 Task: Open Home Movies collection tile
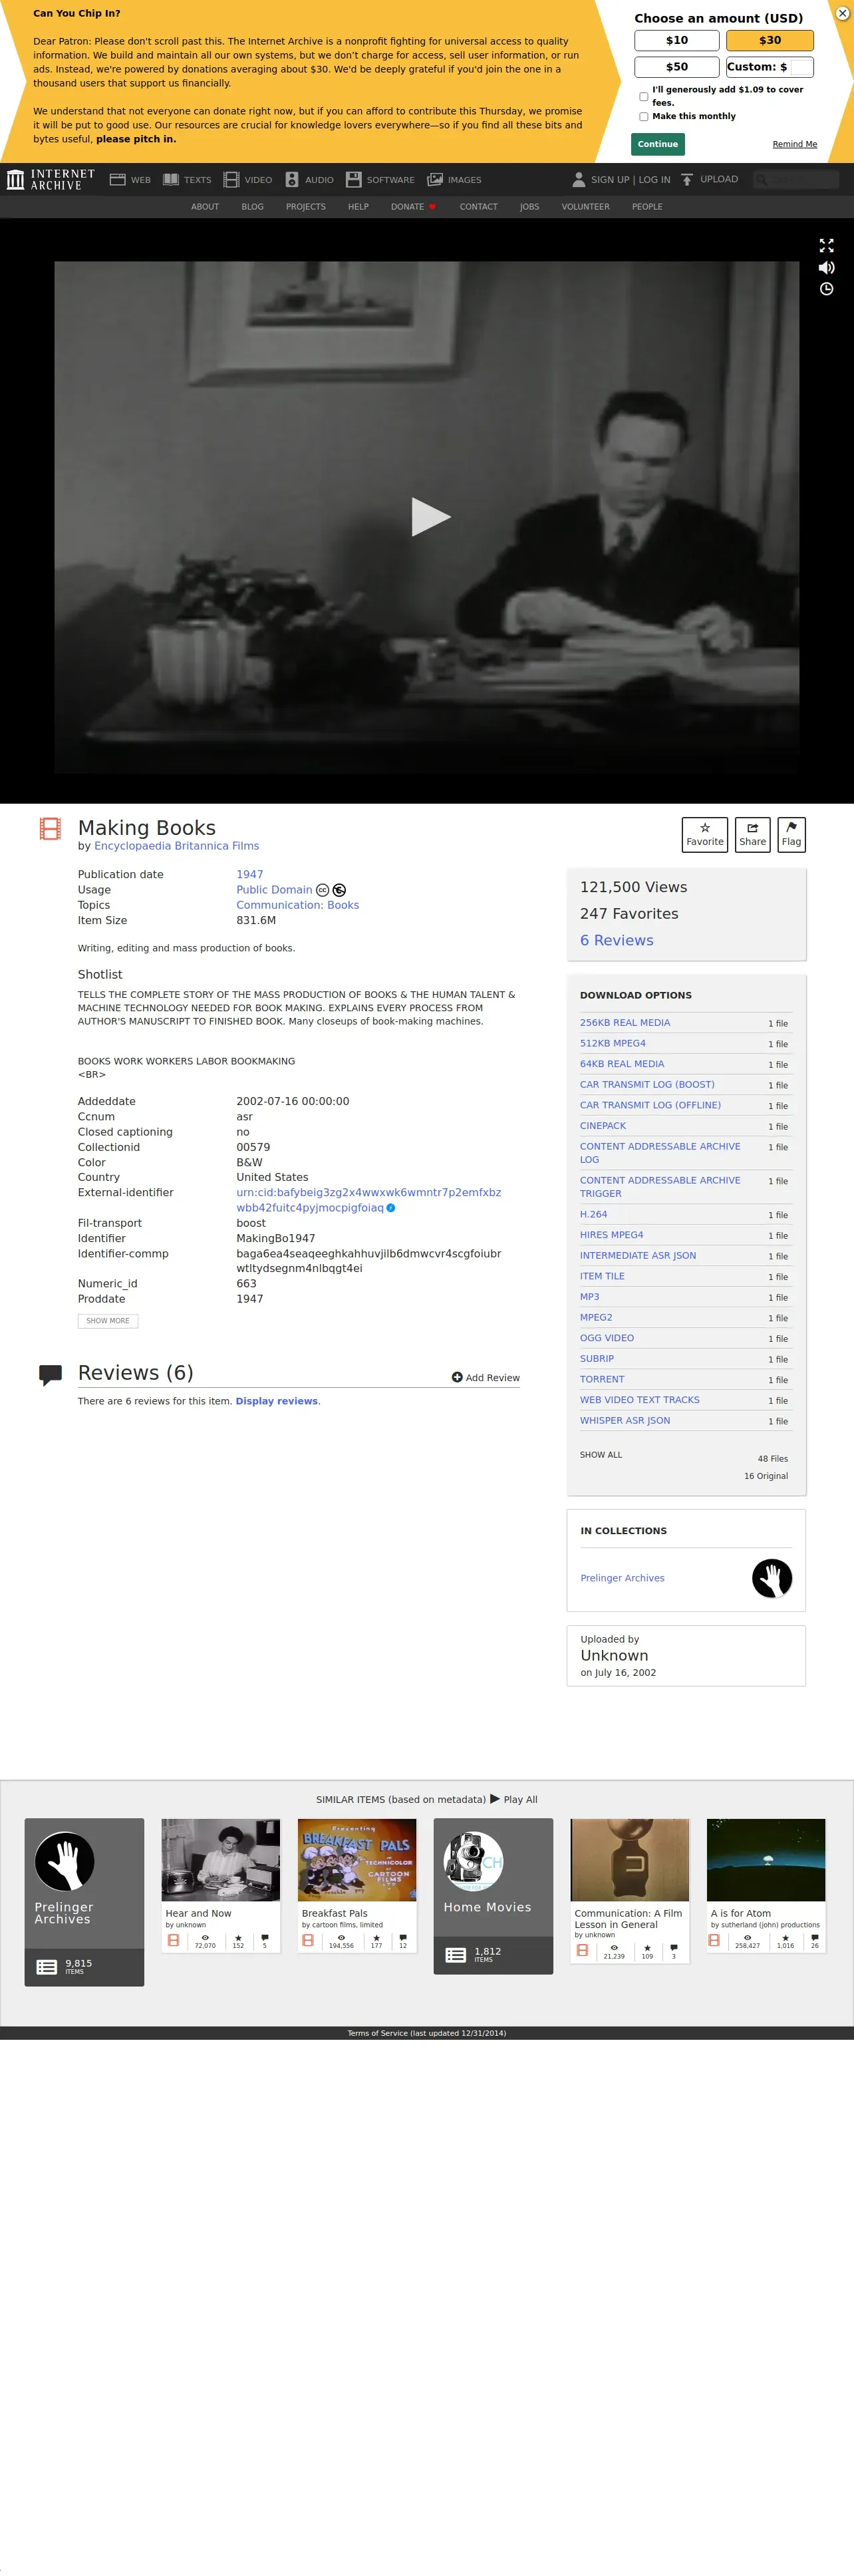tap(493, 1896)
